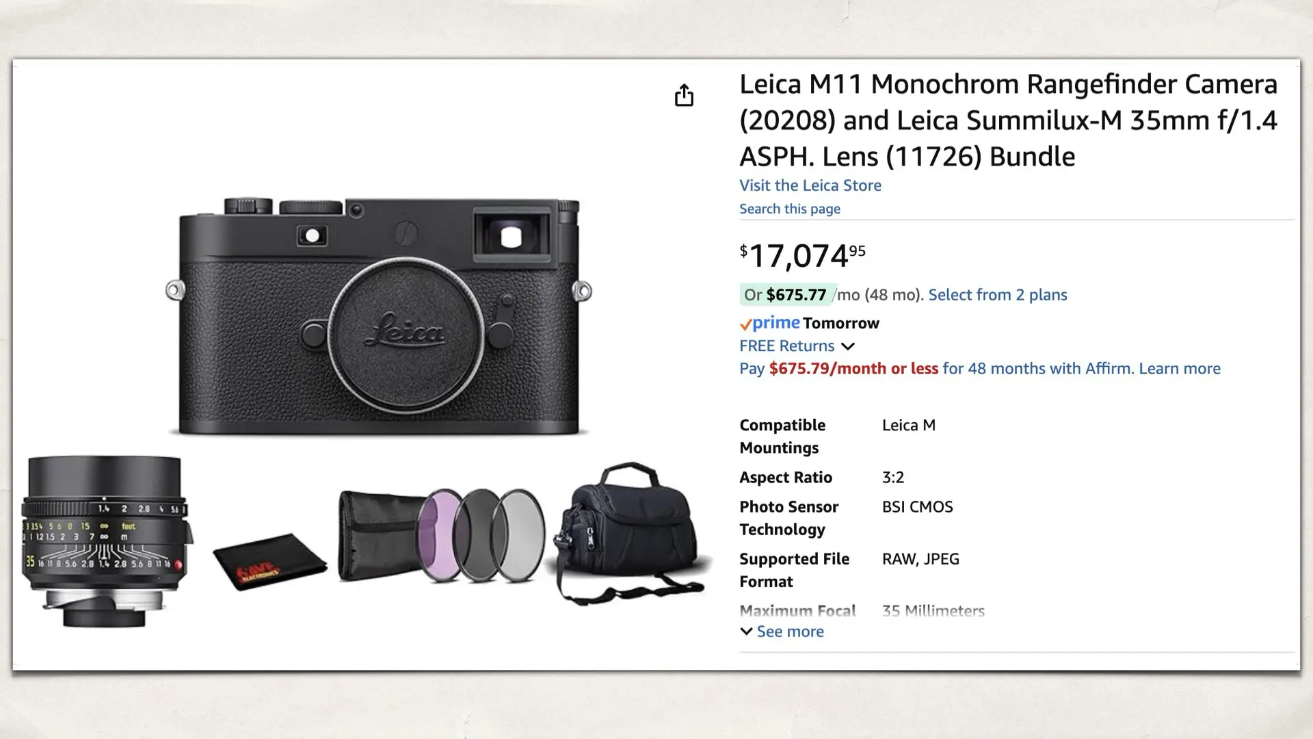Open Select from 2 plans

998,294
